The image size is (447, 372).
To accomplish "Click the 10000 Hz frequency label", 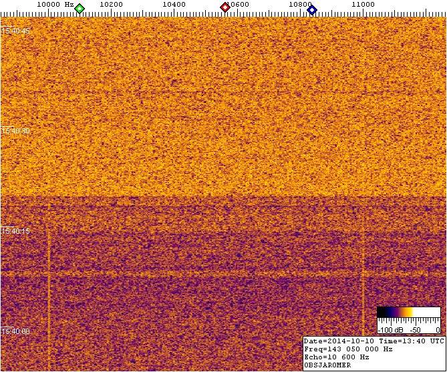I will pyautogui.click(x=55, y=4).
